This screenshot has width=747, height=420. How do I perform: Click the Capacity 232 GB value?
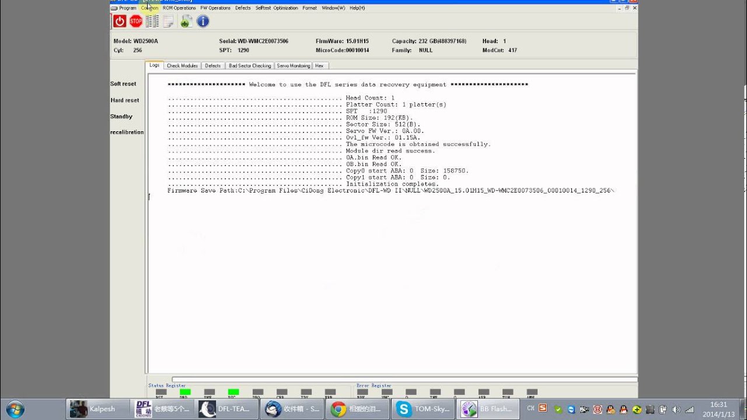442,41
